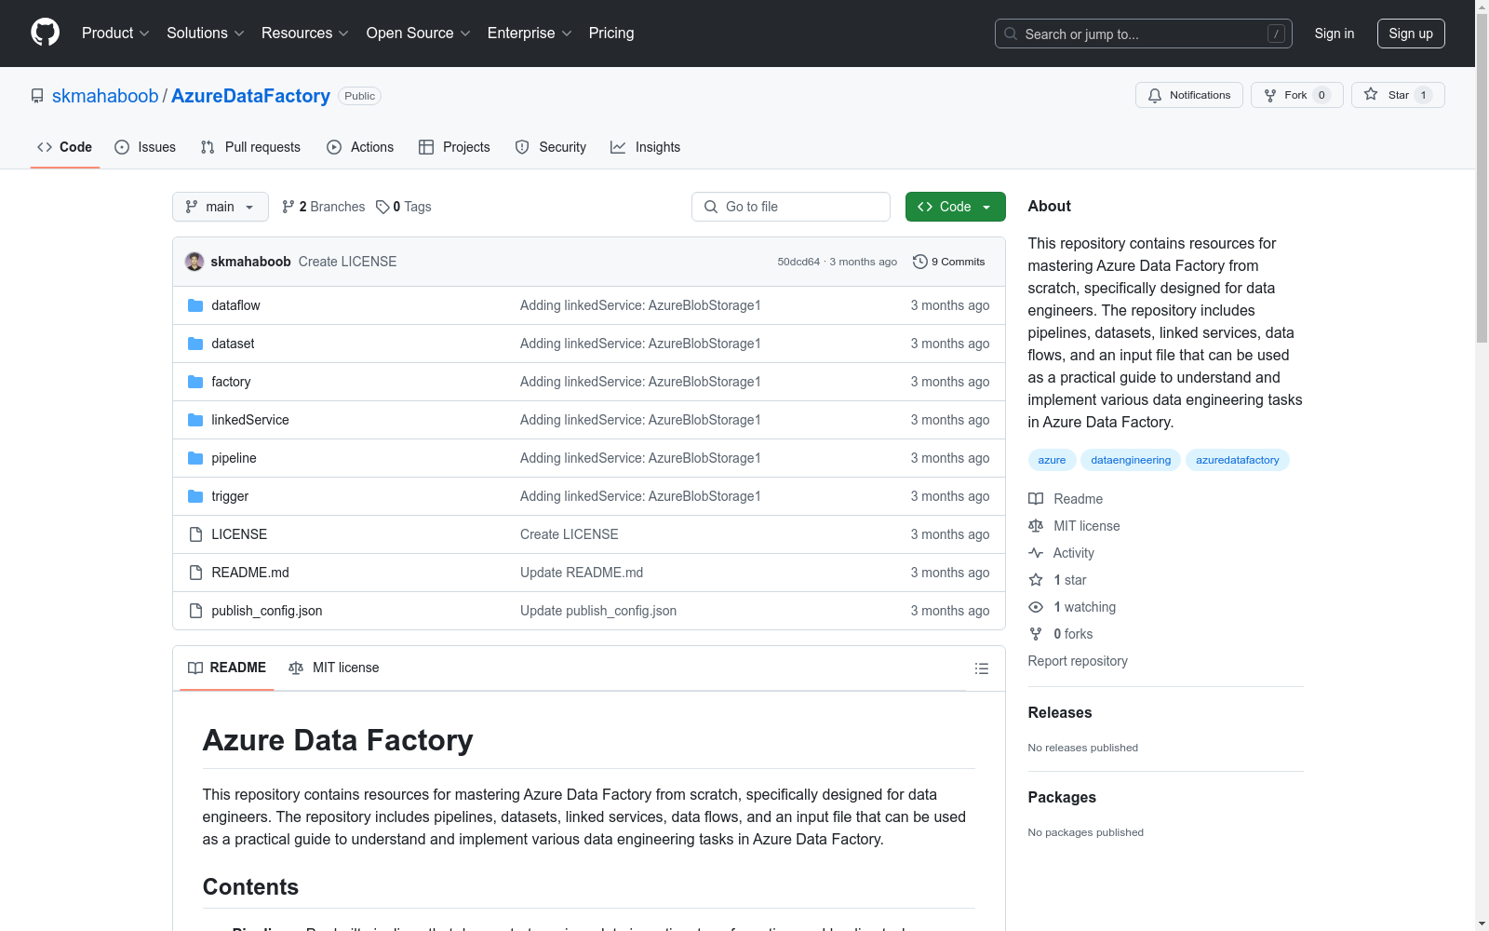The image size is (1489, 931).
Task: Click the dataset folder icon
Action: [195, 344]
